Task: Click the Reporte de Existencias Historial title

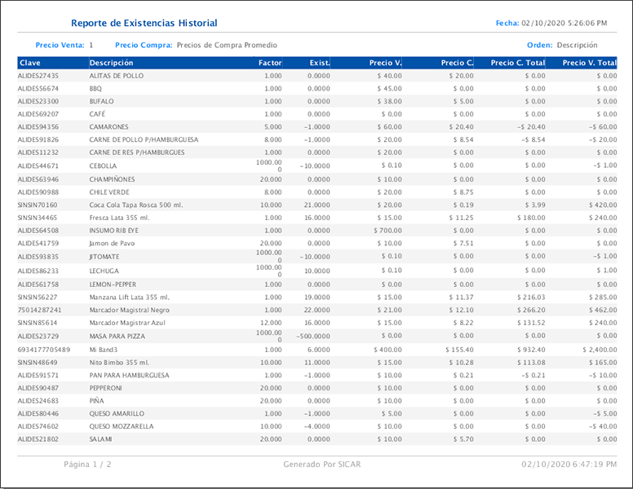Action: pos(144,24)
